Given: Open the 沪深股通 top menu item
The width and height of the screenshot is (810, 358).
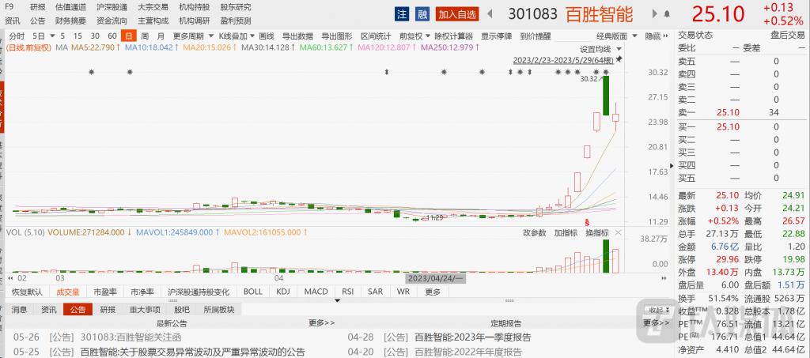Looking at the screenshot, I should coord(112,7).
